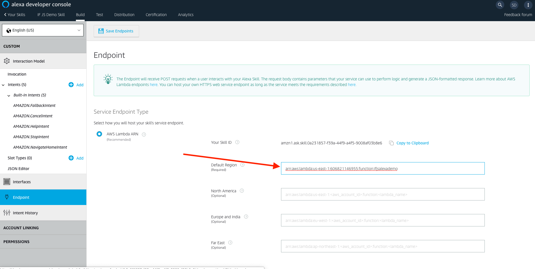Click the Endpoint plug icon

(6, 197)
